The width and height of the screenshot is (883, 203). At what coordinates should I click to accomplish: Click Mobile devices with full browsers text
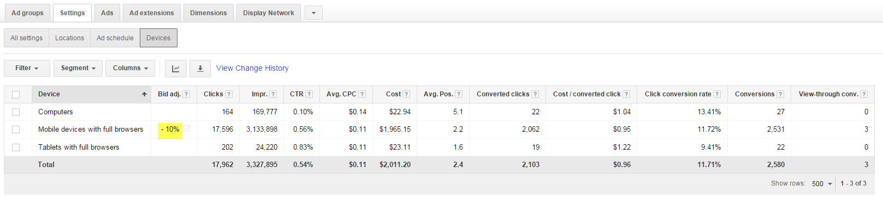(x=91, y=130)
